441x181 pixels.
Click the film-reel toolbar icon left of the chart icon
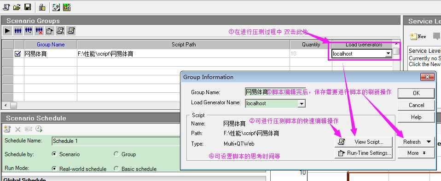56,7
